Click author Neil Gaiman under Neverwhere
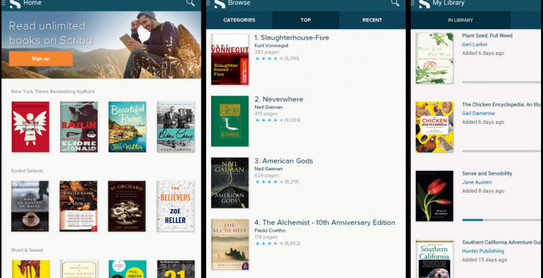Screen dimensions: 543x278 (x=269, y=107)
